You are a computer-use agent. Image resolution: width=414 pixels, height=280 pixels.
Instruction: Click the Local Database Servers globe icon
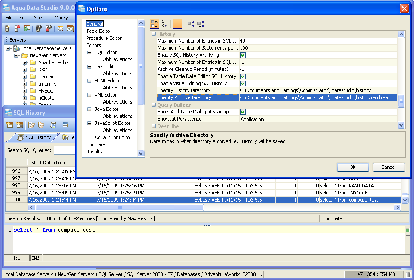(x=16, y=48)
